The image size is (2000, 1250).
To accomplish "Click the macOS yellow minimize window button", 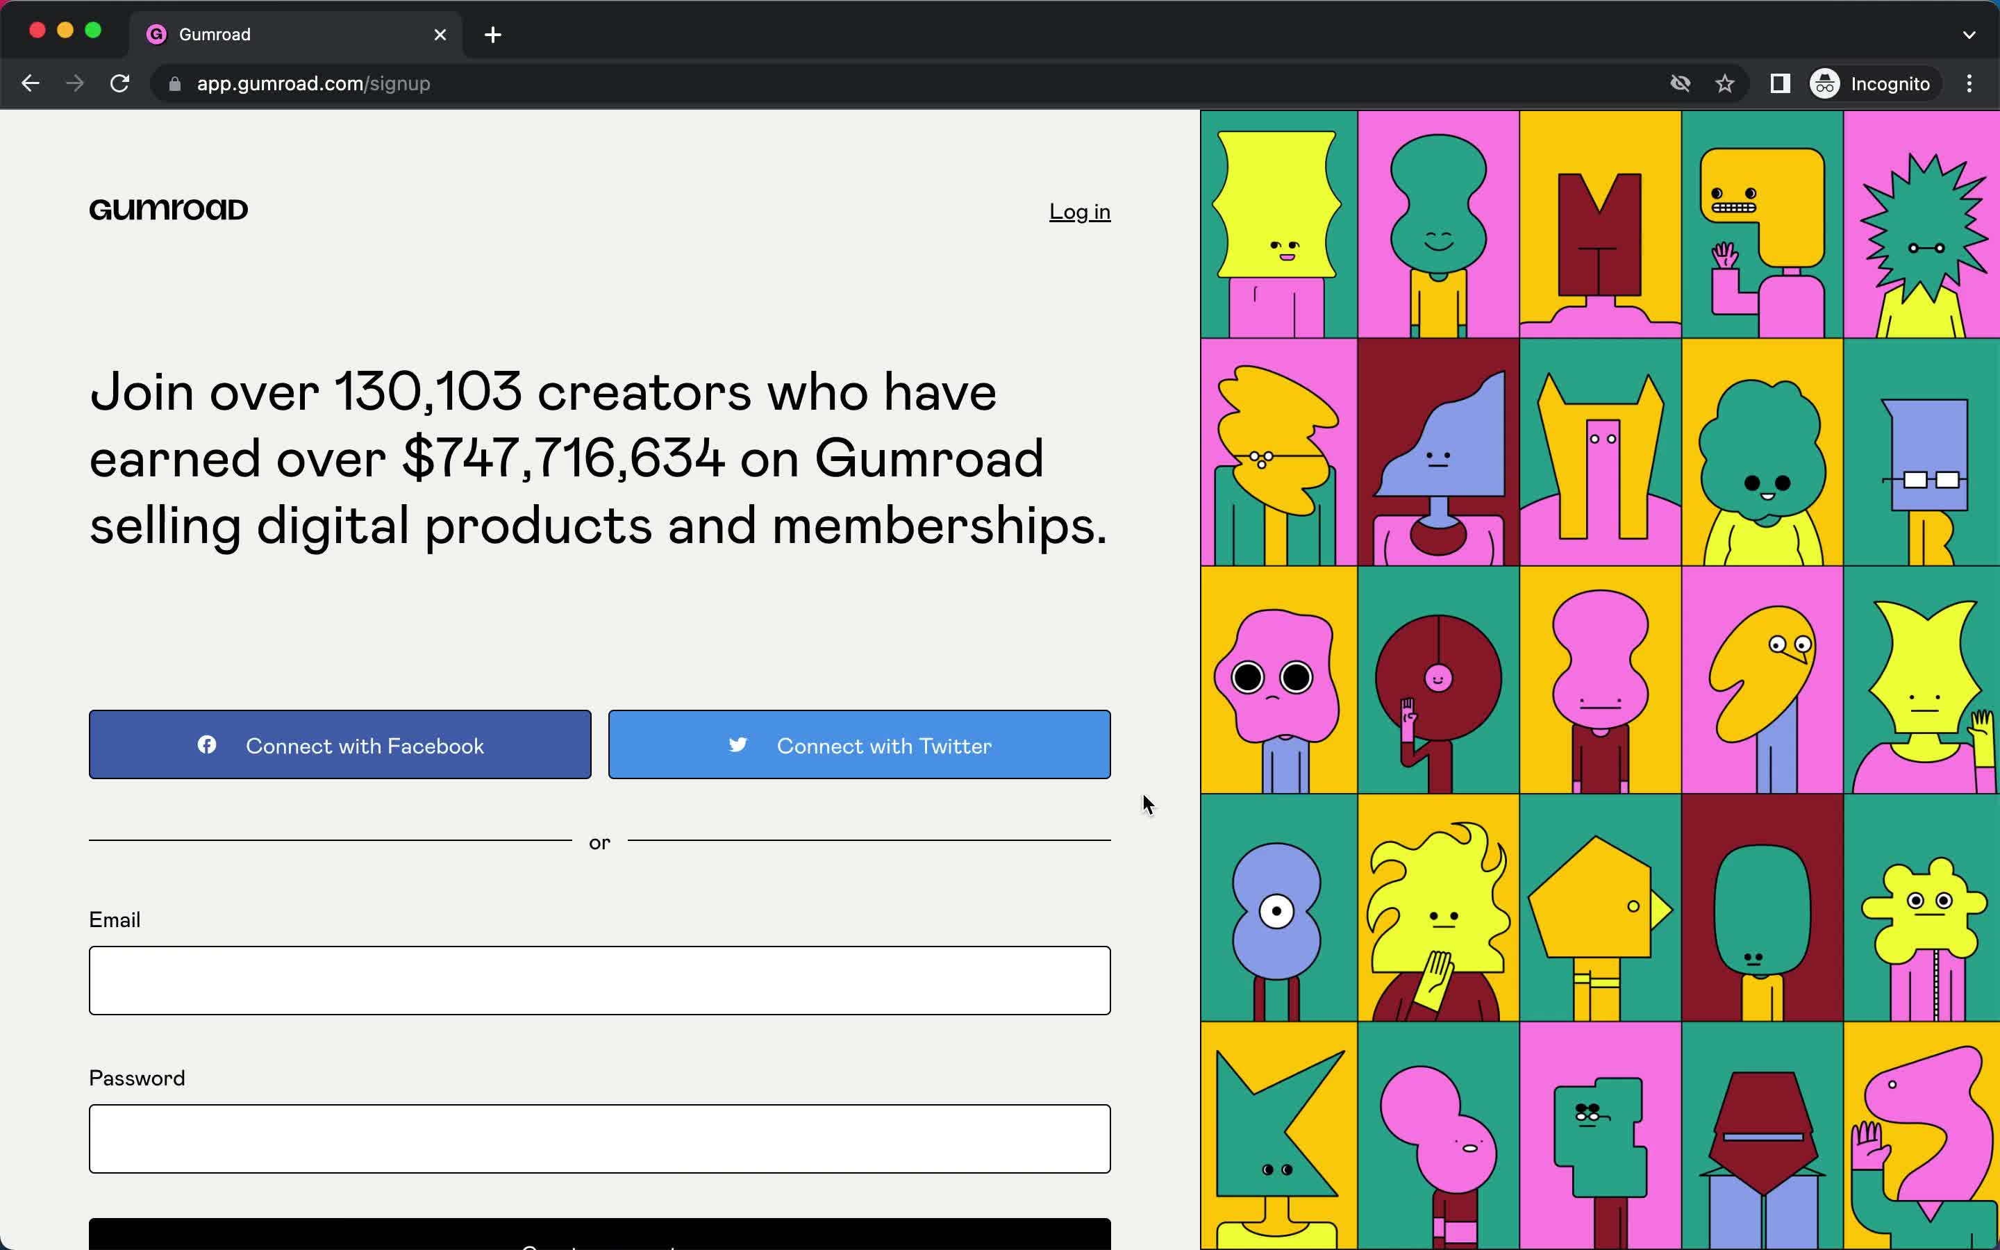I will pos(65,31).
